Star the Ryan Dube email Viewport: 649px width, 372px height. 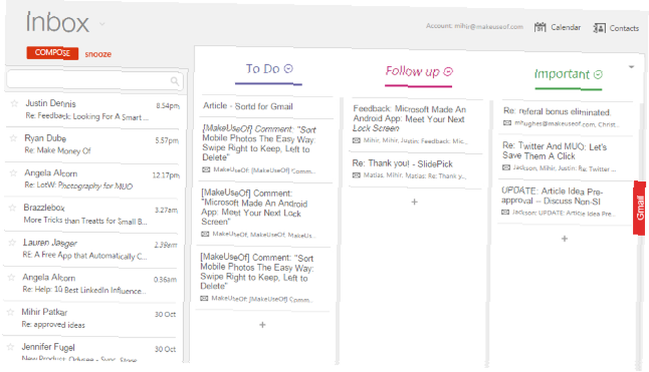pos(14,138)
